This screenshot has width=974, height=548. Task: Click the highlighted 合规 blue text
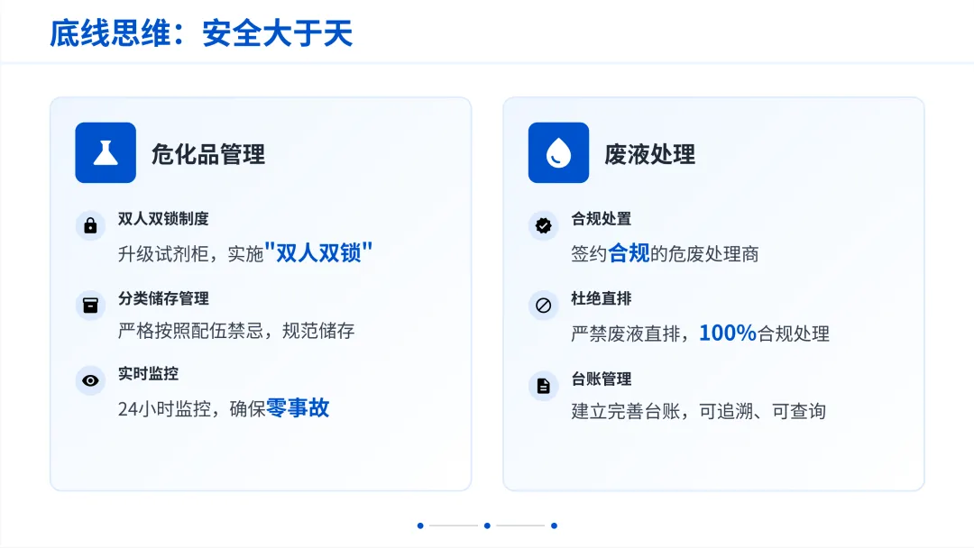tap(629, 253)
